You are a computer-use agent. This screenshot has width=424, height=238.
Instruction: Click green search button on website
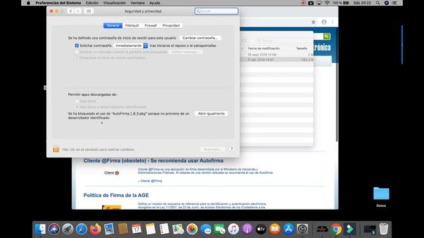tap(327, 36)
